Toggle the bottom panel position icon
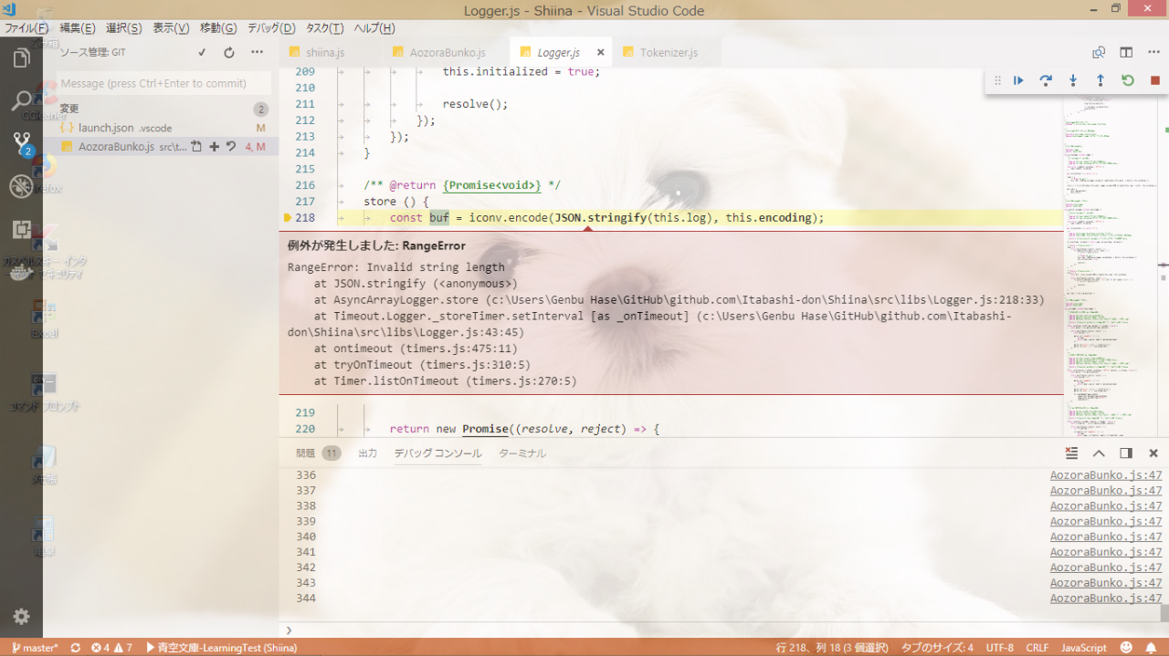1169x656 pixels. [1126, 453]
